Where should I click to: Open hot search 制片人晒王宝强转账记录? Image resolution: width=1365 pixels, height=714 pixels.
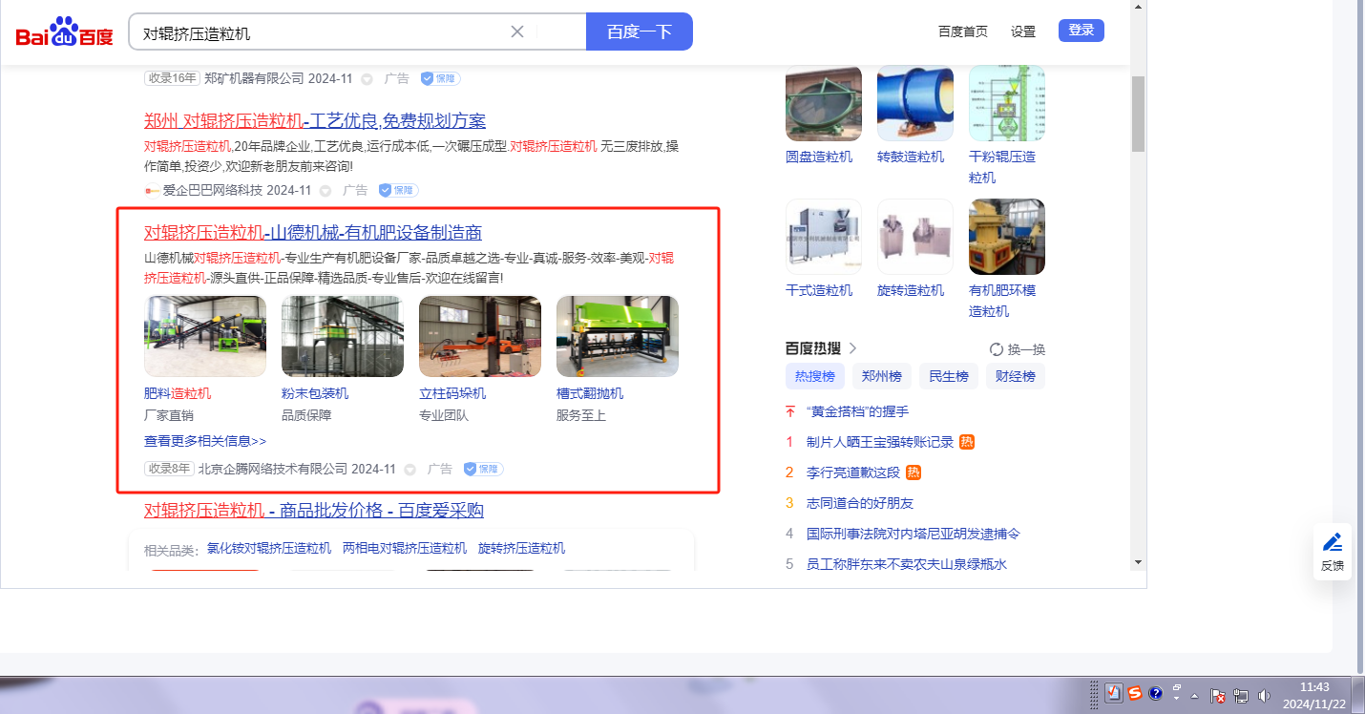point(880,442)
